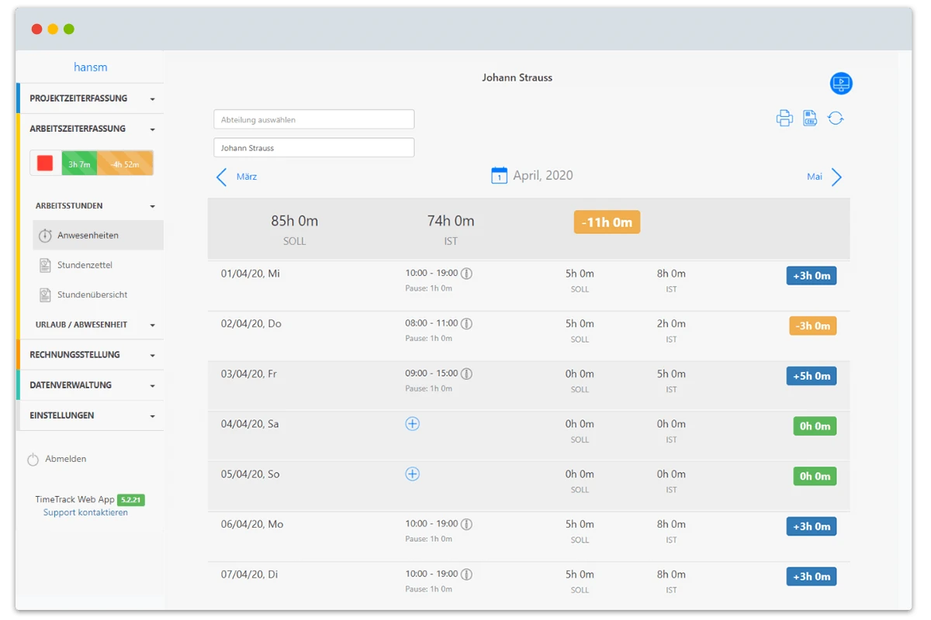Screen dimensions: 931x620
Task: Open the print icon above the table
Action: 784,118
